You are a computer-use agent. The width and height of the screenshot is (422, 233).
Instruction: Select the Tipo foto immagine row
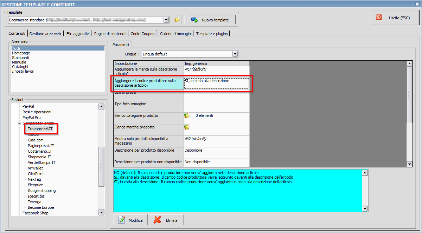pos(181,107)
